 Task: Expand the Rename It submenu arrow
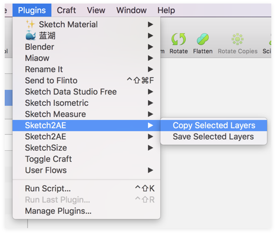pos(150,69)
